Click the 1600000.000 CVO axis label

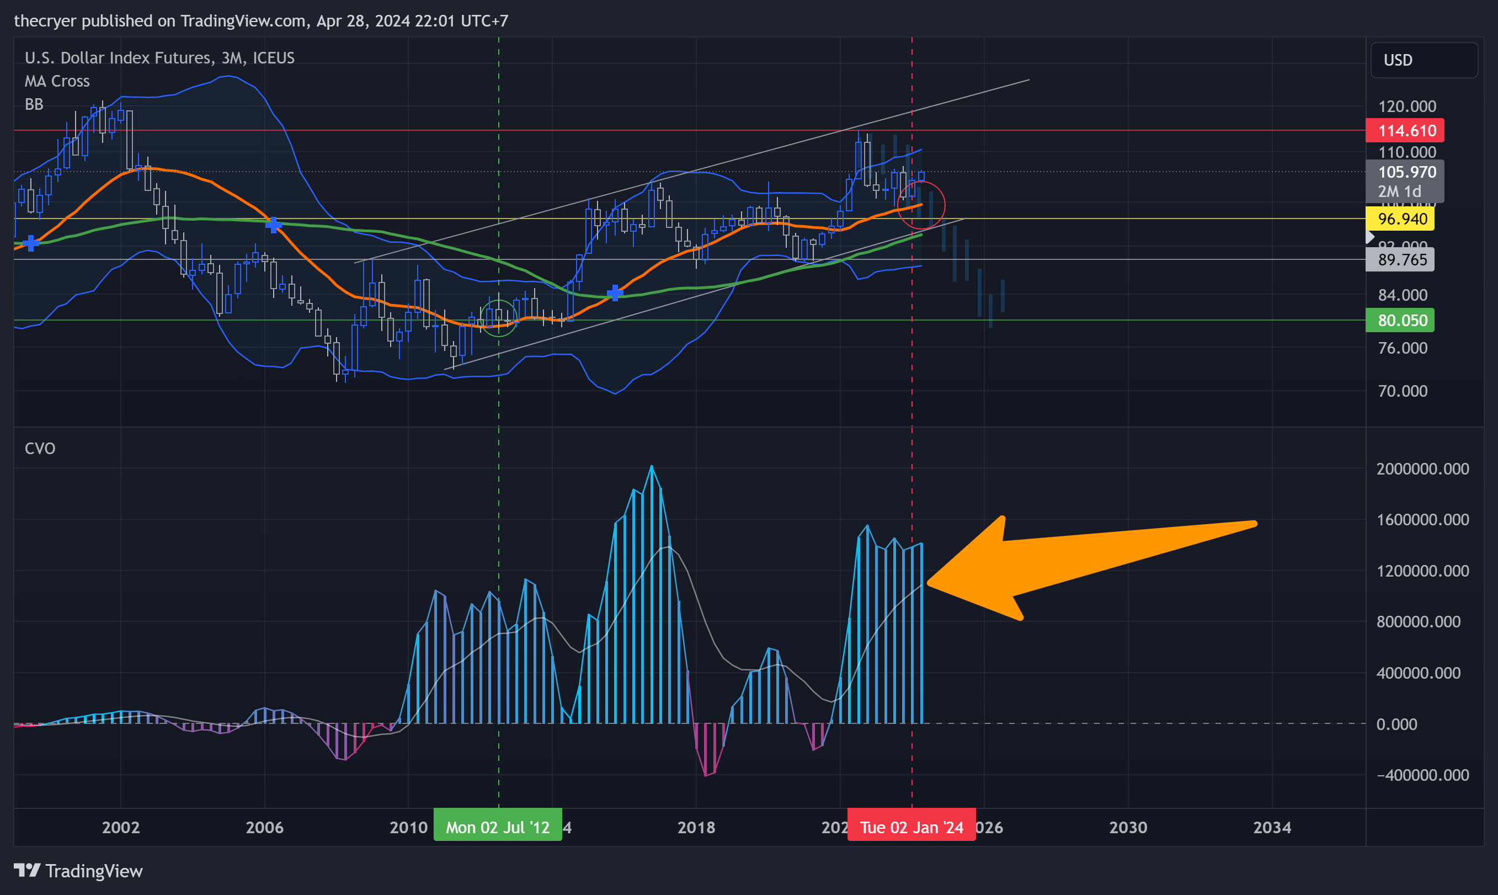(1422, 519)
